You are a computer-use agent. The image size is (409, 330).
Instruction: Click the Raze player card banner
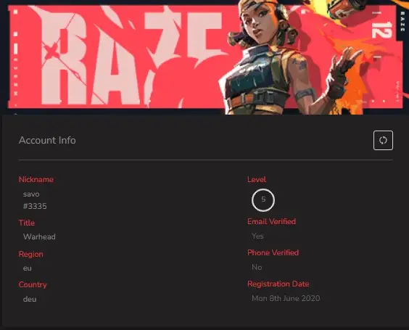click(204, 57)
